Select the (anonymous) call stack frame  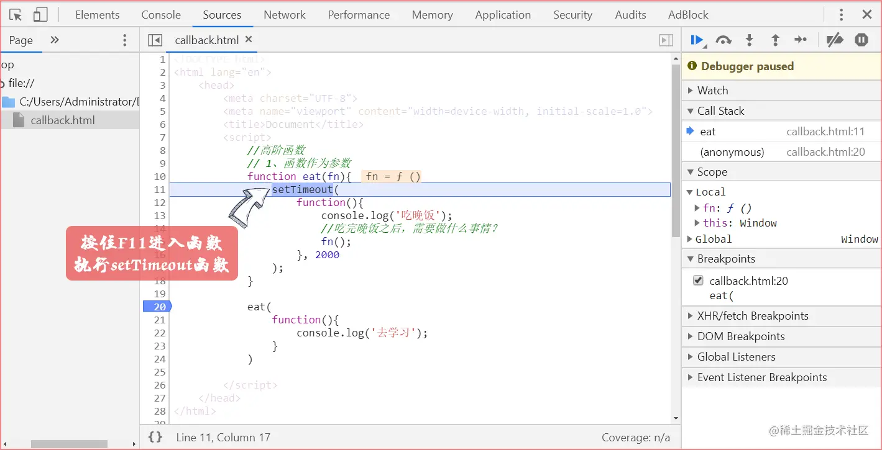click(x=781, y=152)
